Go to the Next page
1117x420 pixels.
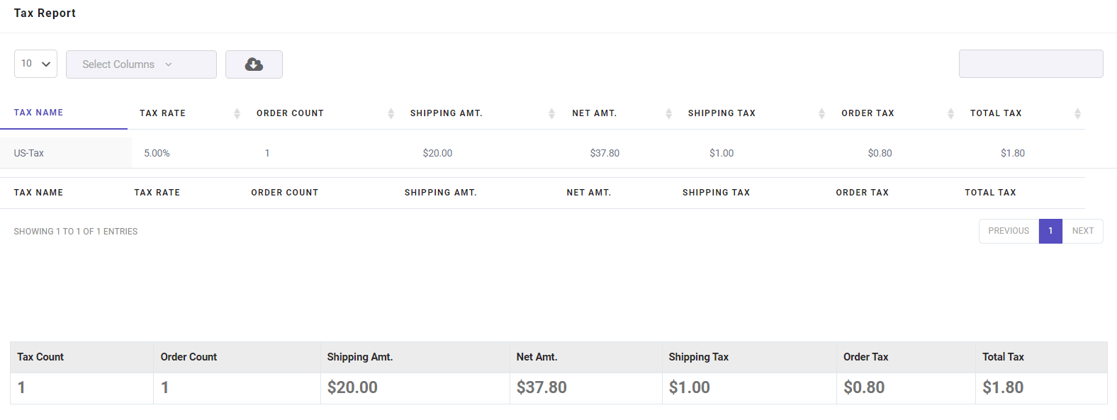1082,231
